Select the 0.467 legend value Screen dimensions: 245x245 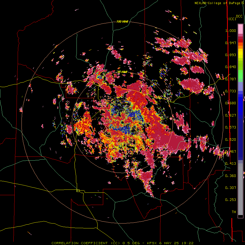(231, 152)
